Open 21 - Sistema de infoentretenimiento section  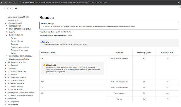coord(20,95)
